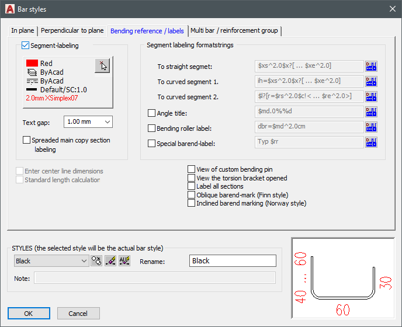The image size is (402, 327).
Task: Click the Bending roller label format field
Action: [x=309, y=127]
